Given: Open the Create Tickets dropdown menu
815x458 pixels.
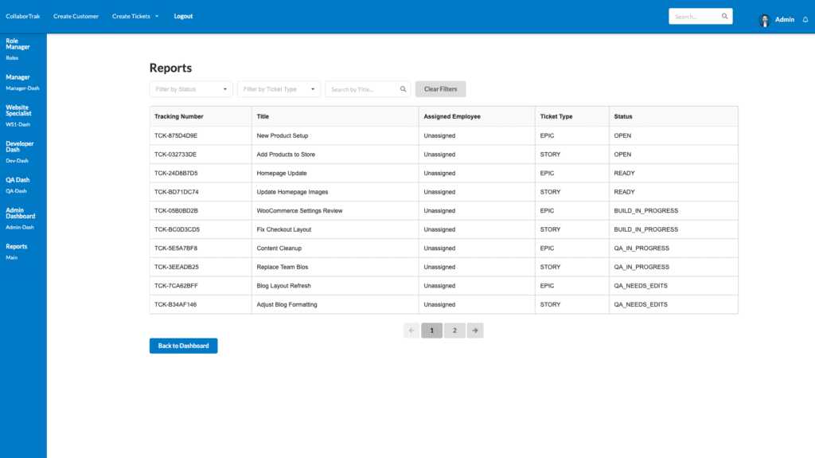Looking at the screenshot, I should point(135,16).
